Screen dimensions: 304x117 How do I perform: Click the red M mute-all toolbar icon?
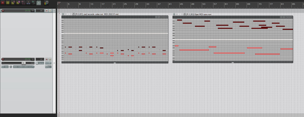point(3,3)
